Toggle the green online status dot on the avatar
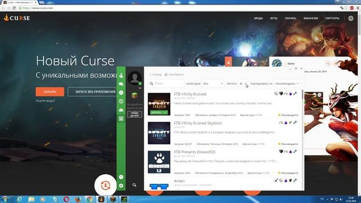This screenshot has height=203, width=361. click(x=140, y=83)
